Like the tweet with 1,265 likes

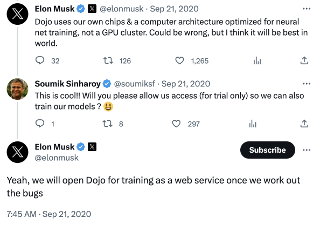179,60
